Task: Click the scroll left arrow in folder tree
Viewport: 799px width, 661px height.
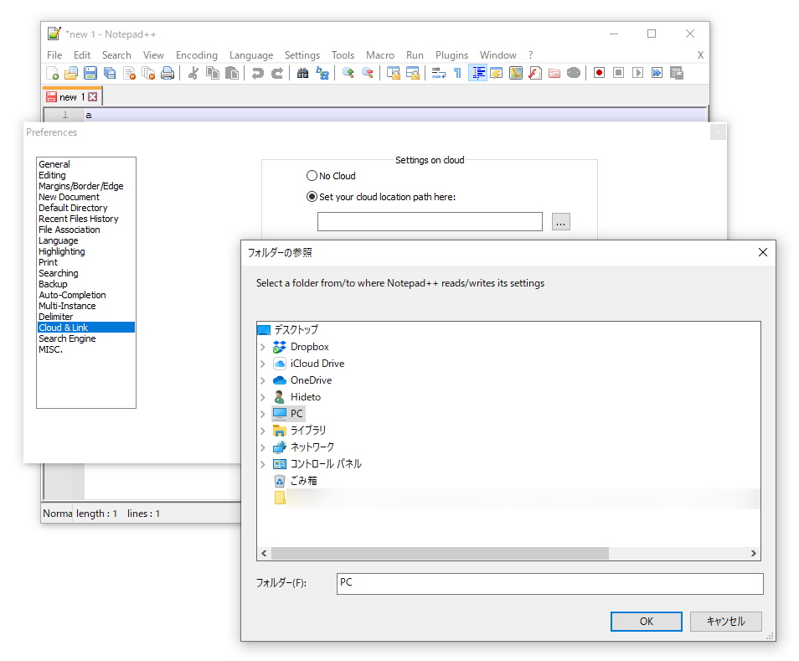Action: point(264,554)
